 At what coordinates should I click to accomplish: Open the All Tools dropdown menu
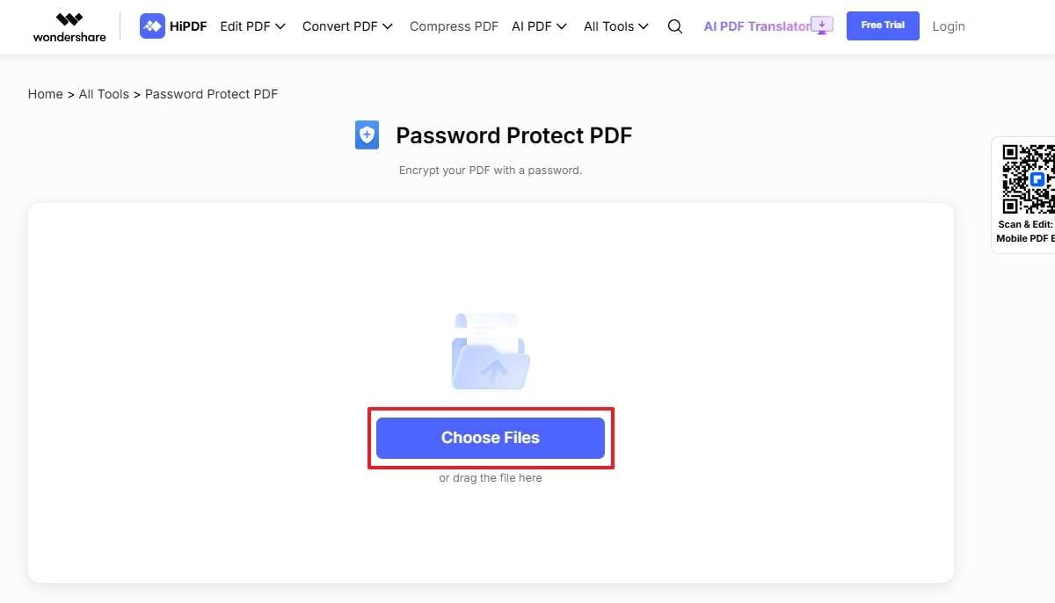coord(615,26)
